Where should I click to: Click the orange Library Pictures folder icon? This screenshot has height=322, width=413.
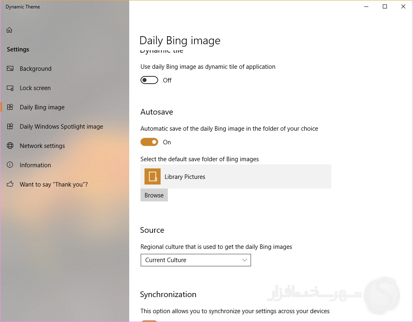point(153,177)
